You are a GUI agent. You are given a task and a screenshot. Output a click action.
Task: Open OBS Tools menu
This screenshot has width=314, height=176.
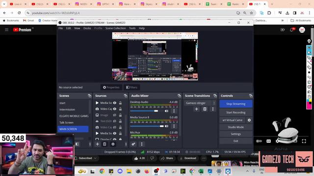tap(132, 28)
